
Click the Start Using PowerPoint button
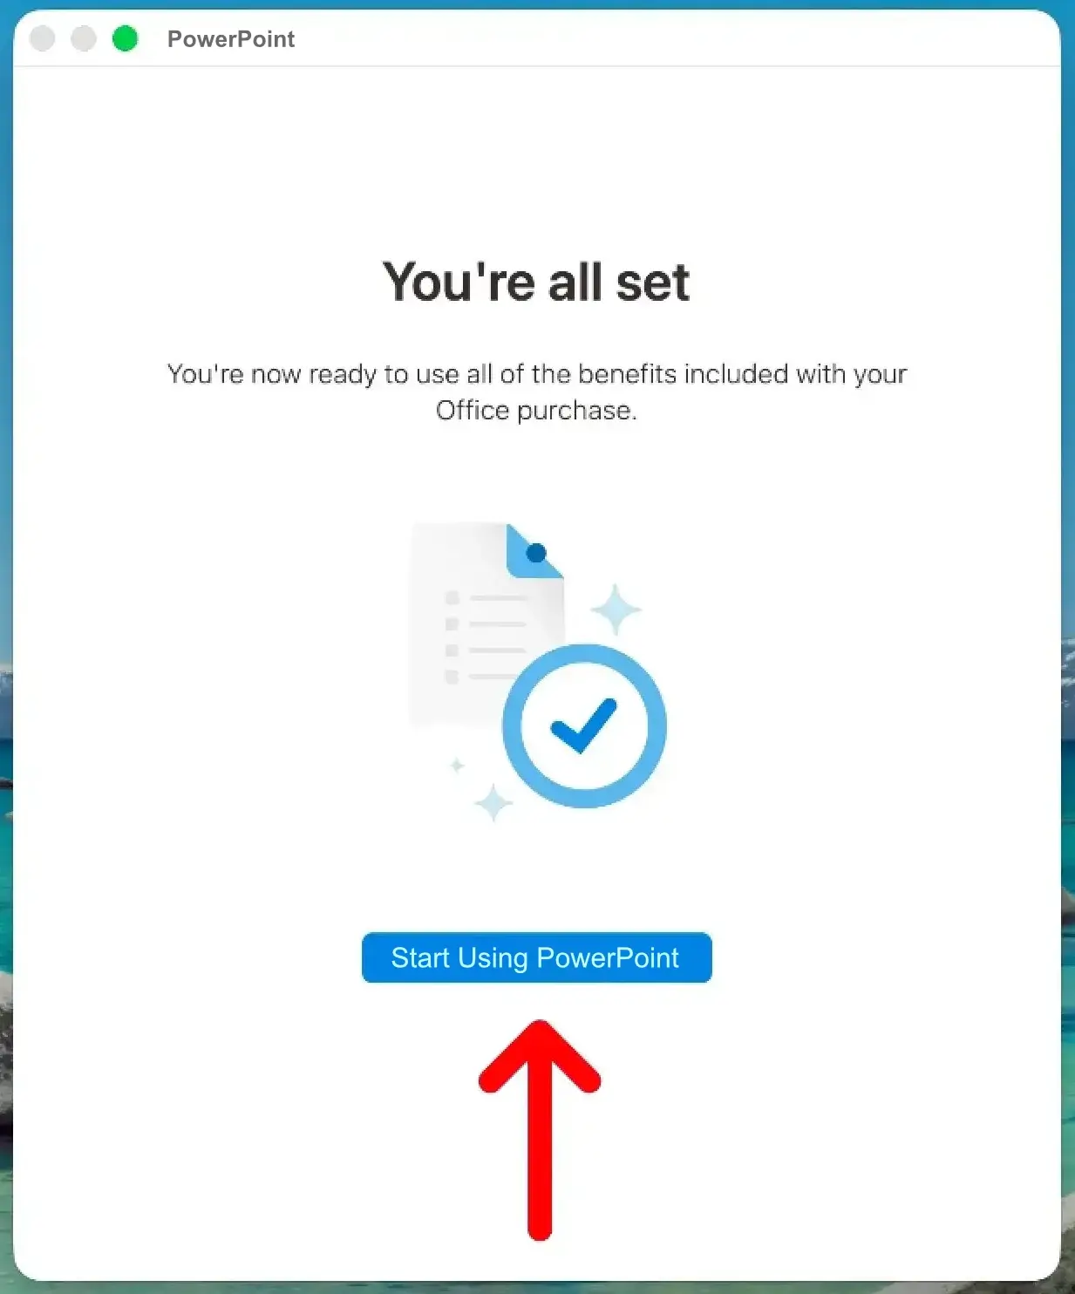click(x=536, y=957)
